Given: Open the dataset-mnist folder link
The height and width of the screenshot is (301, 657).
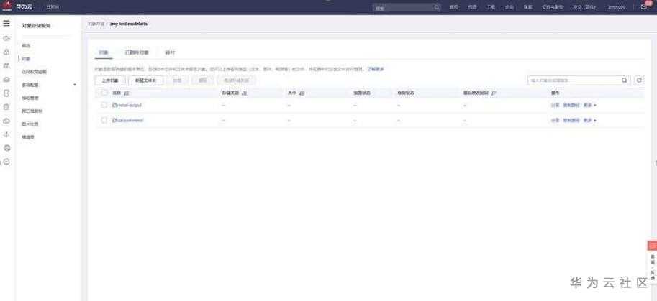Looking at the screenshot, I should pos(131,121).
